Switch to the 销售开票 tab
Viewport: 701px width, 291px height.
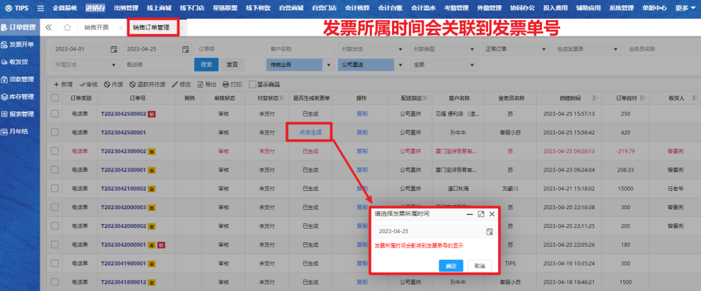tap(96, 28)
